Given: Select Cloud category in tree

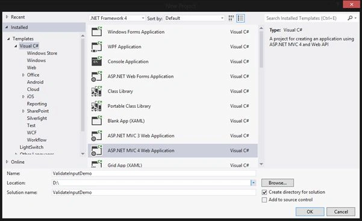Looking at the screenshot, I should (33, 89).
